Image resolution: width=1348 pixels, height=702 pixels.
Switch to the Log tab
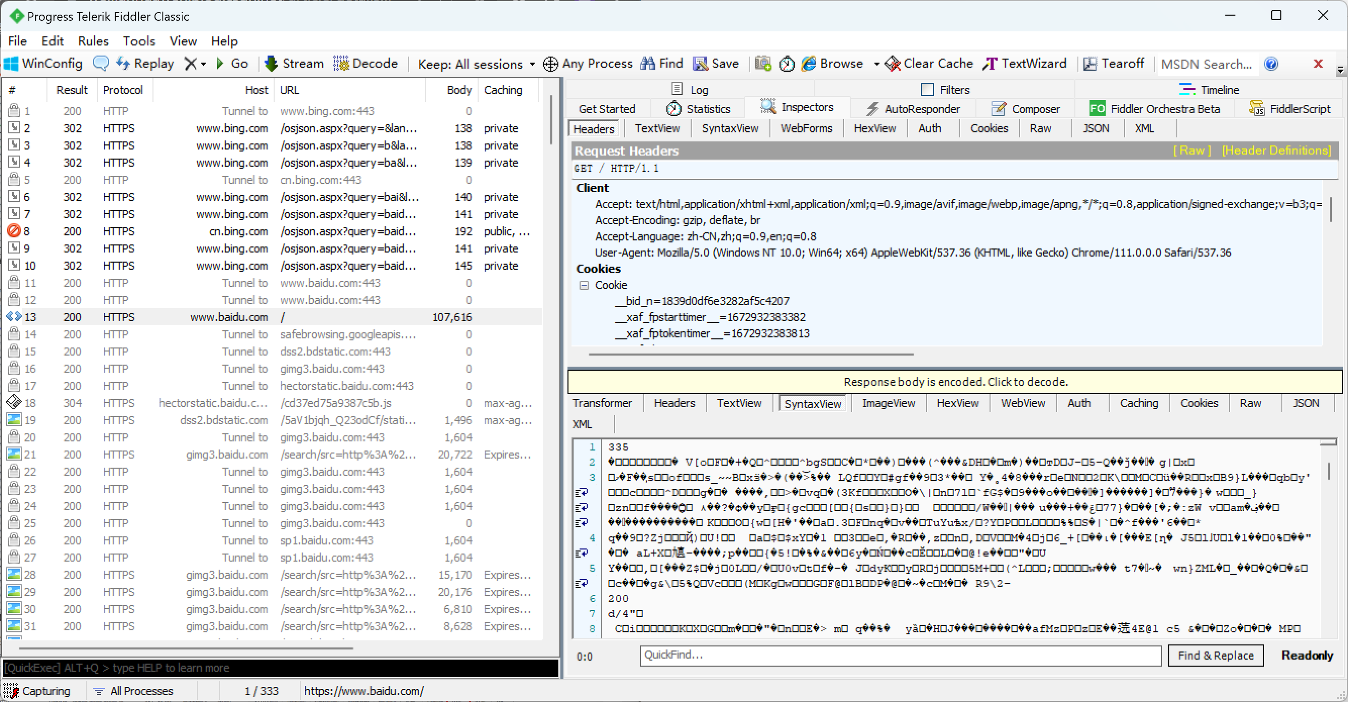coord(690,89)
